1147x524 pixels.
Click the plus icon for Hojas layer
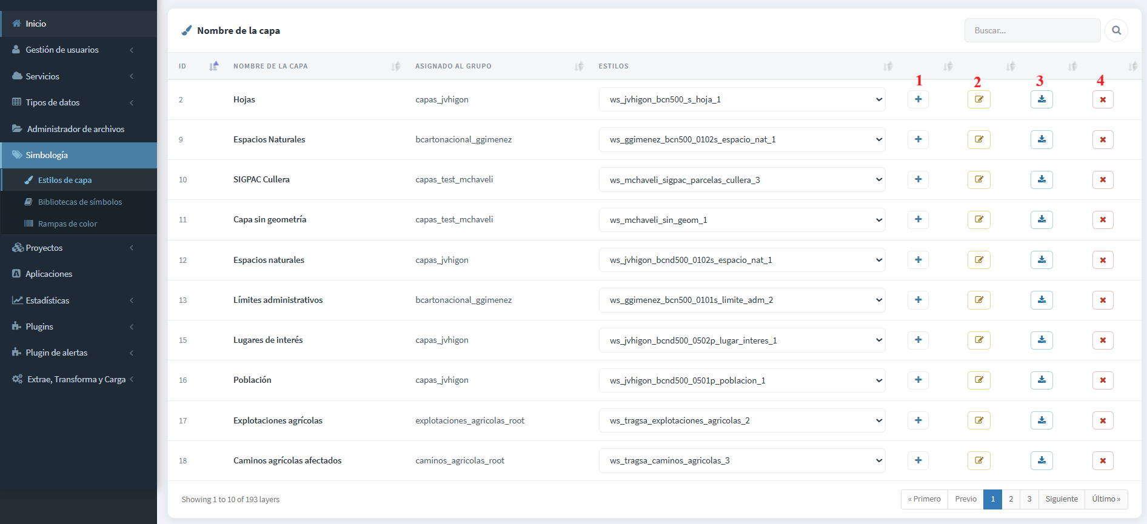918,99
